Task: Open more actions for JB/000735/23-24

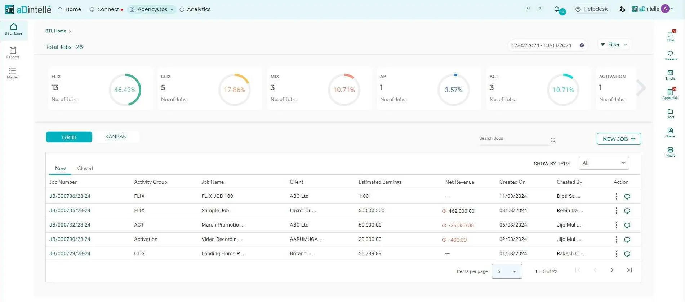Action: click(x=616, y=211)
